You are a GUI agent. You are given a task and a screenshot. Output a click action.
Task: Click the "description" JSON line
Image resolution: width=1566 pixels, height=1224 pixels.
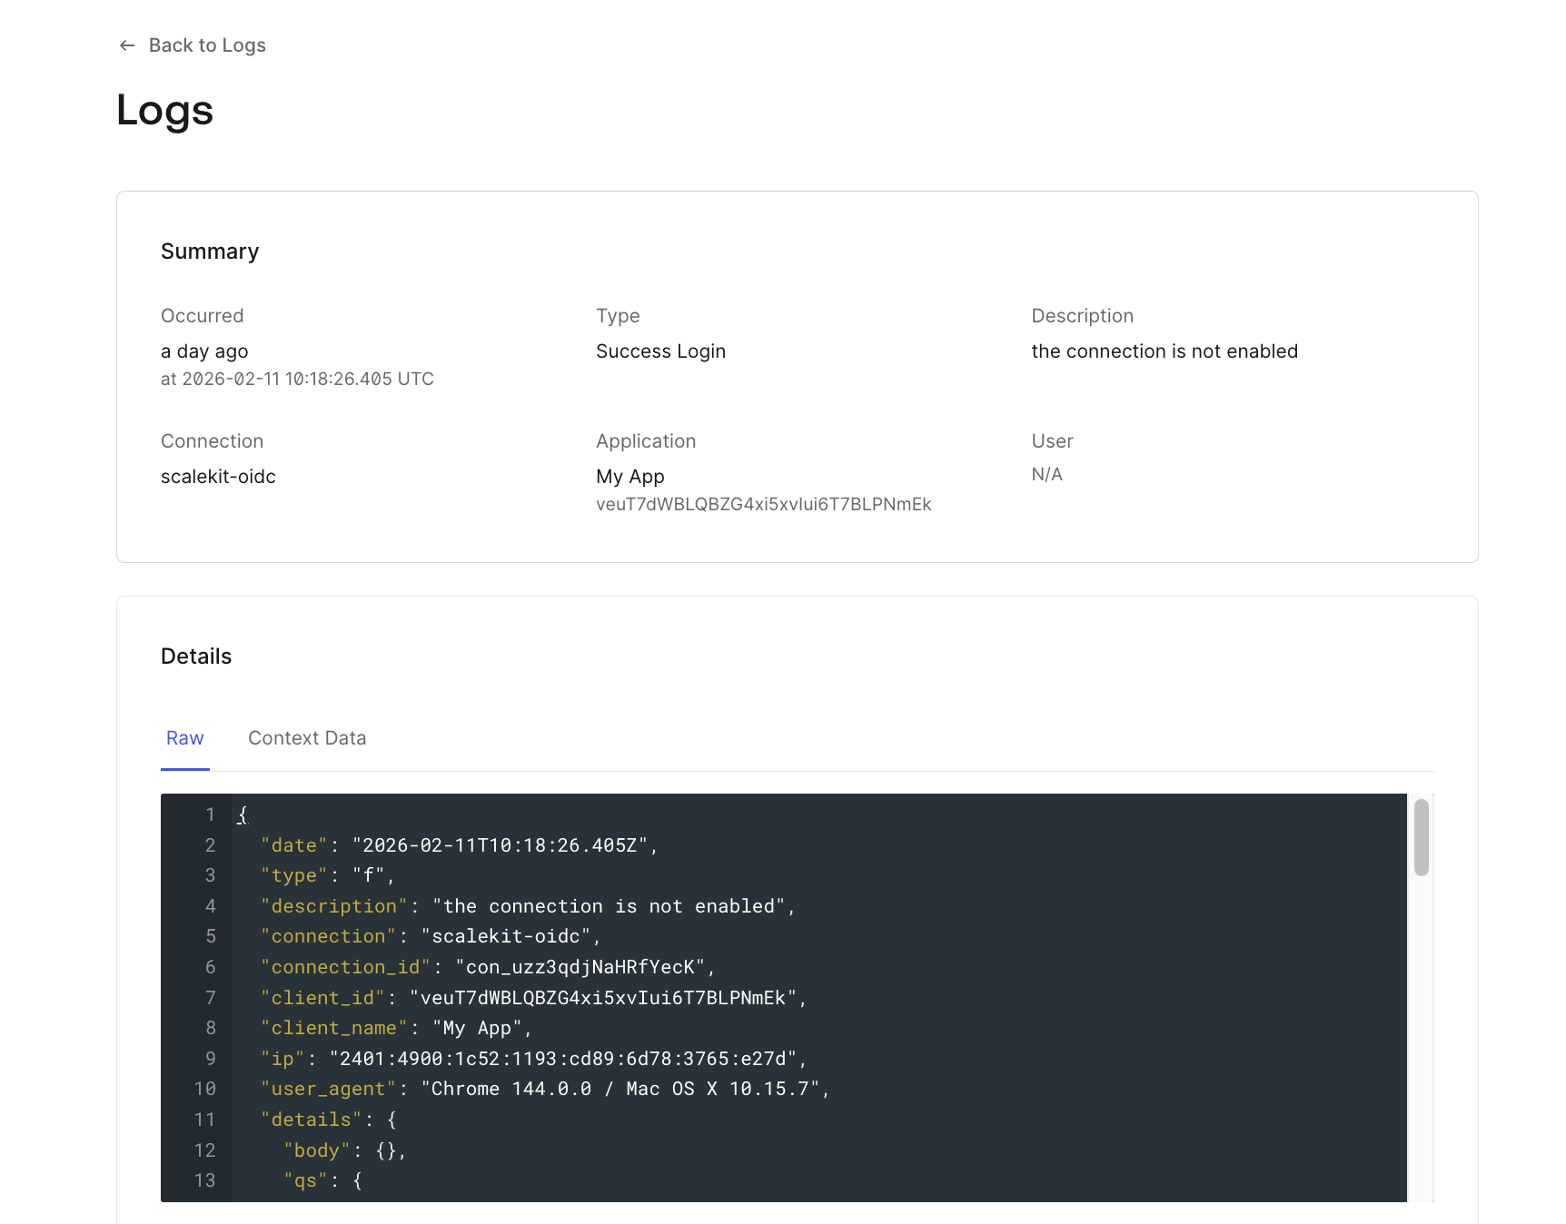pos(528,906)
